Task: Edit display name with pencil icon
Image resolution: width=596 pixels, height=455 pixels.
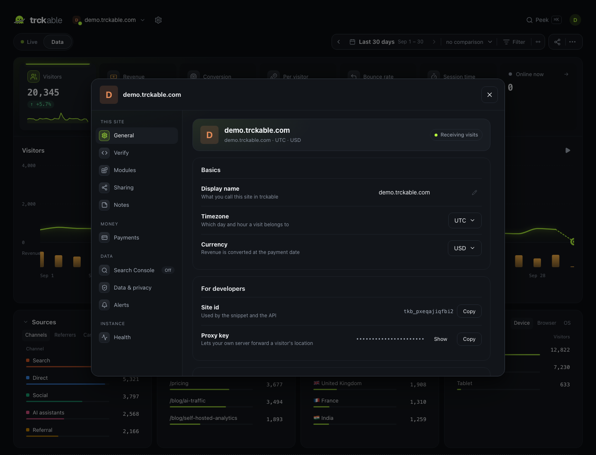Action: click(x=475, y=193)
